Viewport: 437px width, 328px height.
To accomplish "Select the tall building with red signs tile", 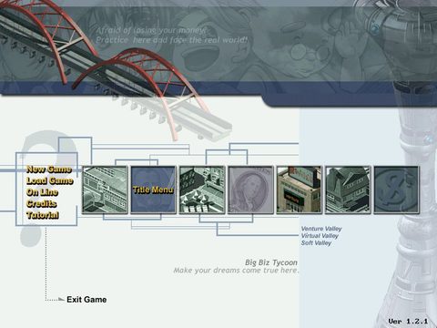I will click(x=300, y=190).
